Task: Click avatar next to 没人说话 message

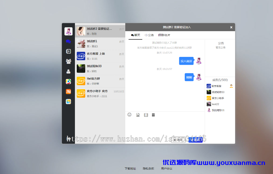Action: 199,61
